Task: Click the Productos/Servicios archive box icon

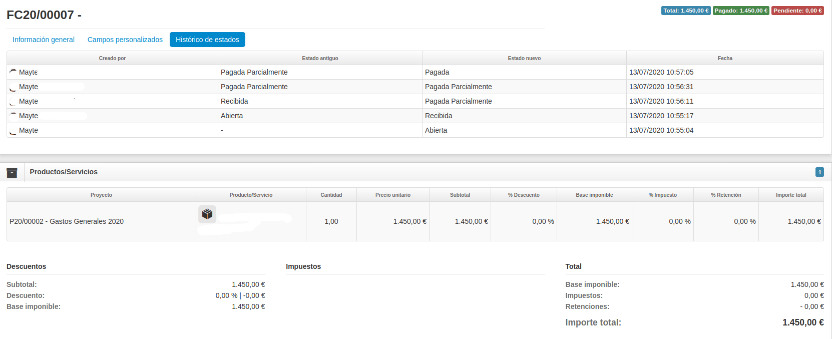Action: (12, 173)
